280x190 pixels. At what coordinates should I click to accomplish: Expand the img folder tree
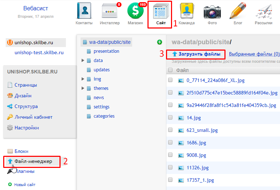click(x=83, y=79)
